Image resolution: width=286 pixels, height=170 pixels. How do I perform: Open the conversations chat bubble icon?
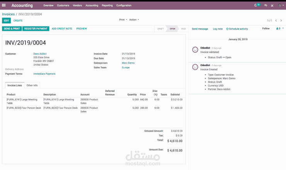(266, 5)
